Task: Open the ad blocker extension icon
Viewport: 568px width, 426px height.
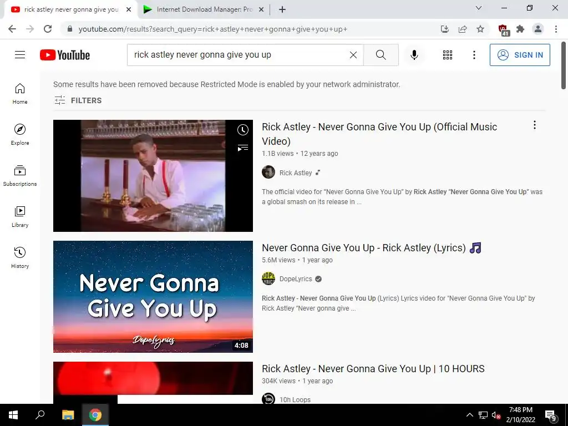Action: (503, 30)
